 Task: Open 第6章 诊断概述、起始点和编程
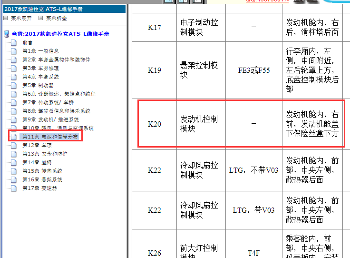(59, 94)
